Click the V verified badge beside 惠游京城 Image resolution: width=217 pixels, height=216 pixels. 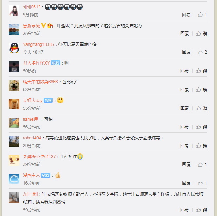coord(44,25)
